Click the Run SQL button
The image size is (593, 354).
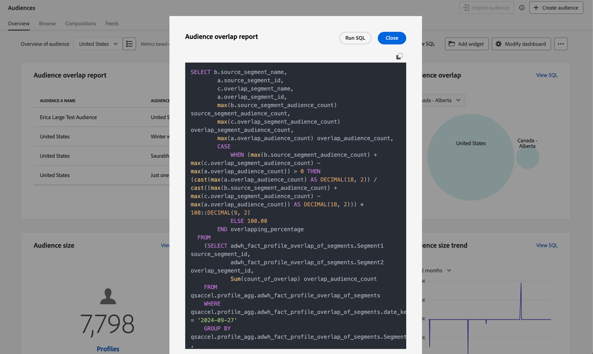(355, 38)
